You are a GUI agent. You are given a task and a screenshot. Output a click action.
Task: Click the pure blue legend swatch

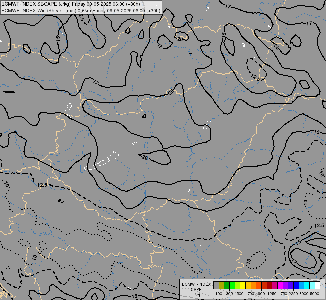tap(296, 285)
